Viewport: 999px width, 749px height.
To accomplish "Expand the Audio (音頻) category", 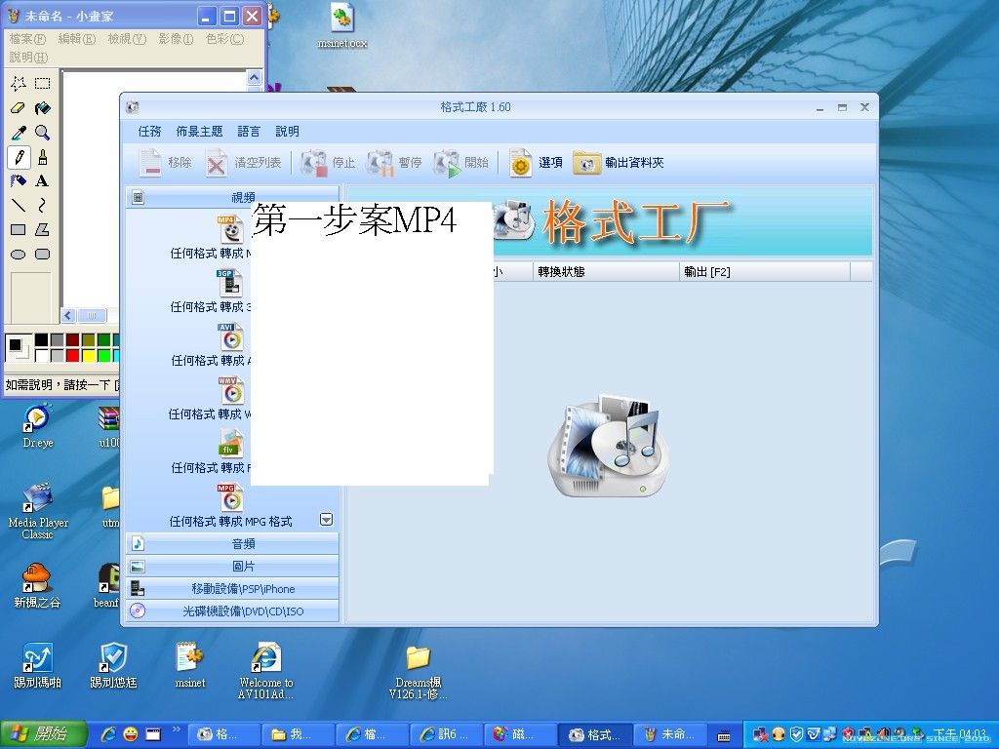I will click(243, 544).
